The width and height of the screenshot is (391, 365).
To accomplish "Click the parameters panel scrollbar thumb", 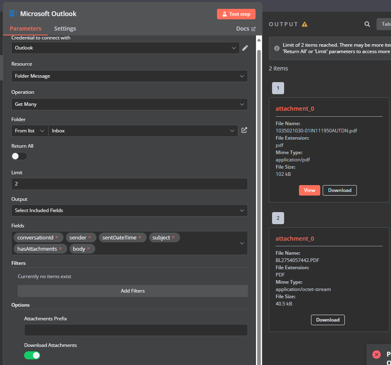I will click(259, 207).
